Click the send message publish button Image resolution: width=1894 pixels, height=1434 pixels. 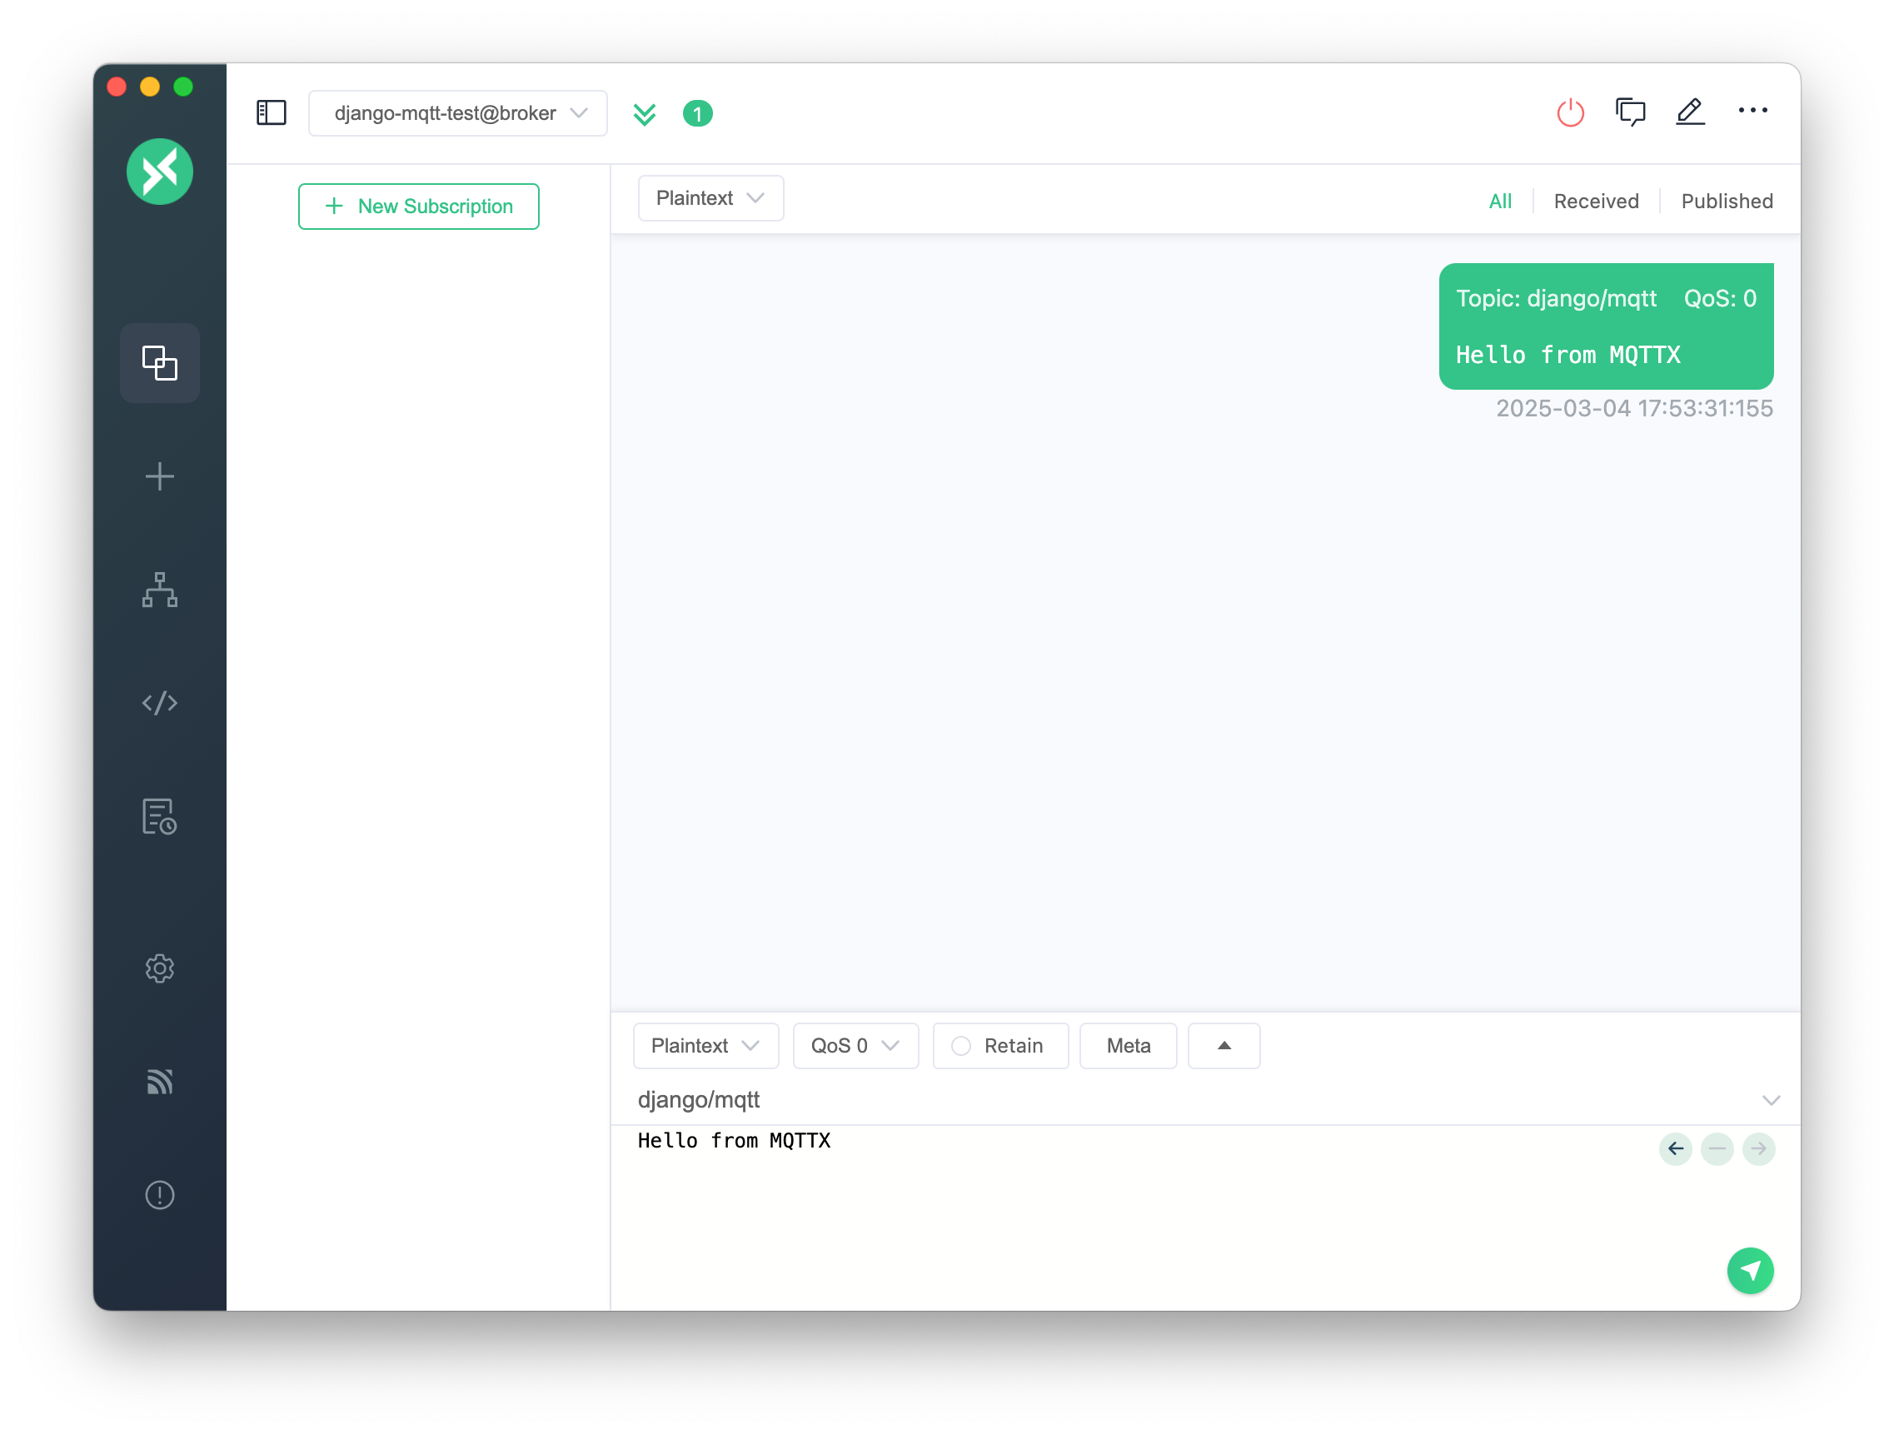click(x=1751, y=1270)
